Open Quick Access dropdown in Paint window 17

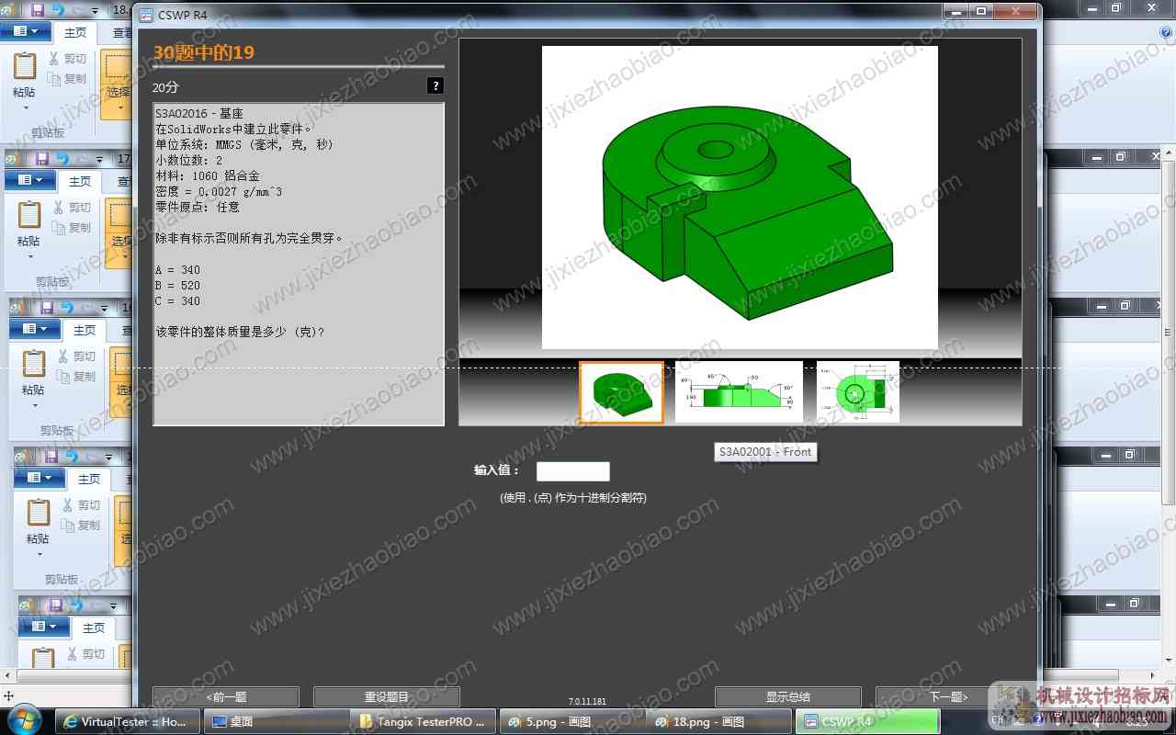[99, 159]
